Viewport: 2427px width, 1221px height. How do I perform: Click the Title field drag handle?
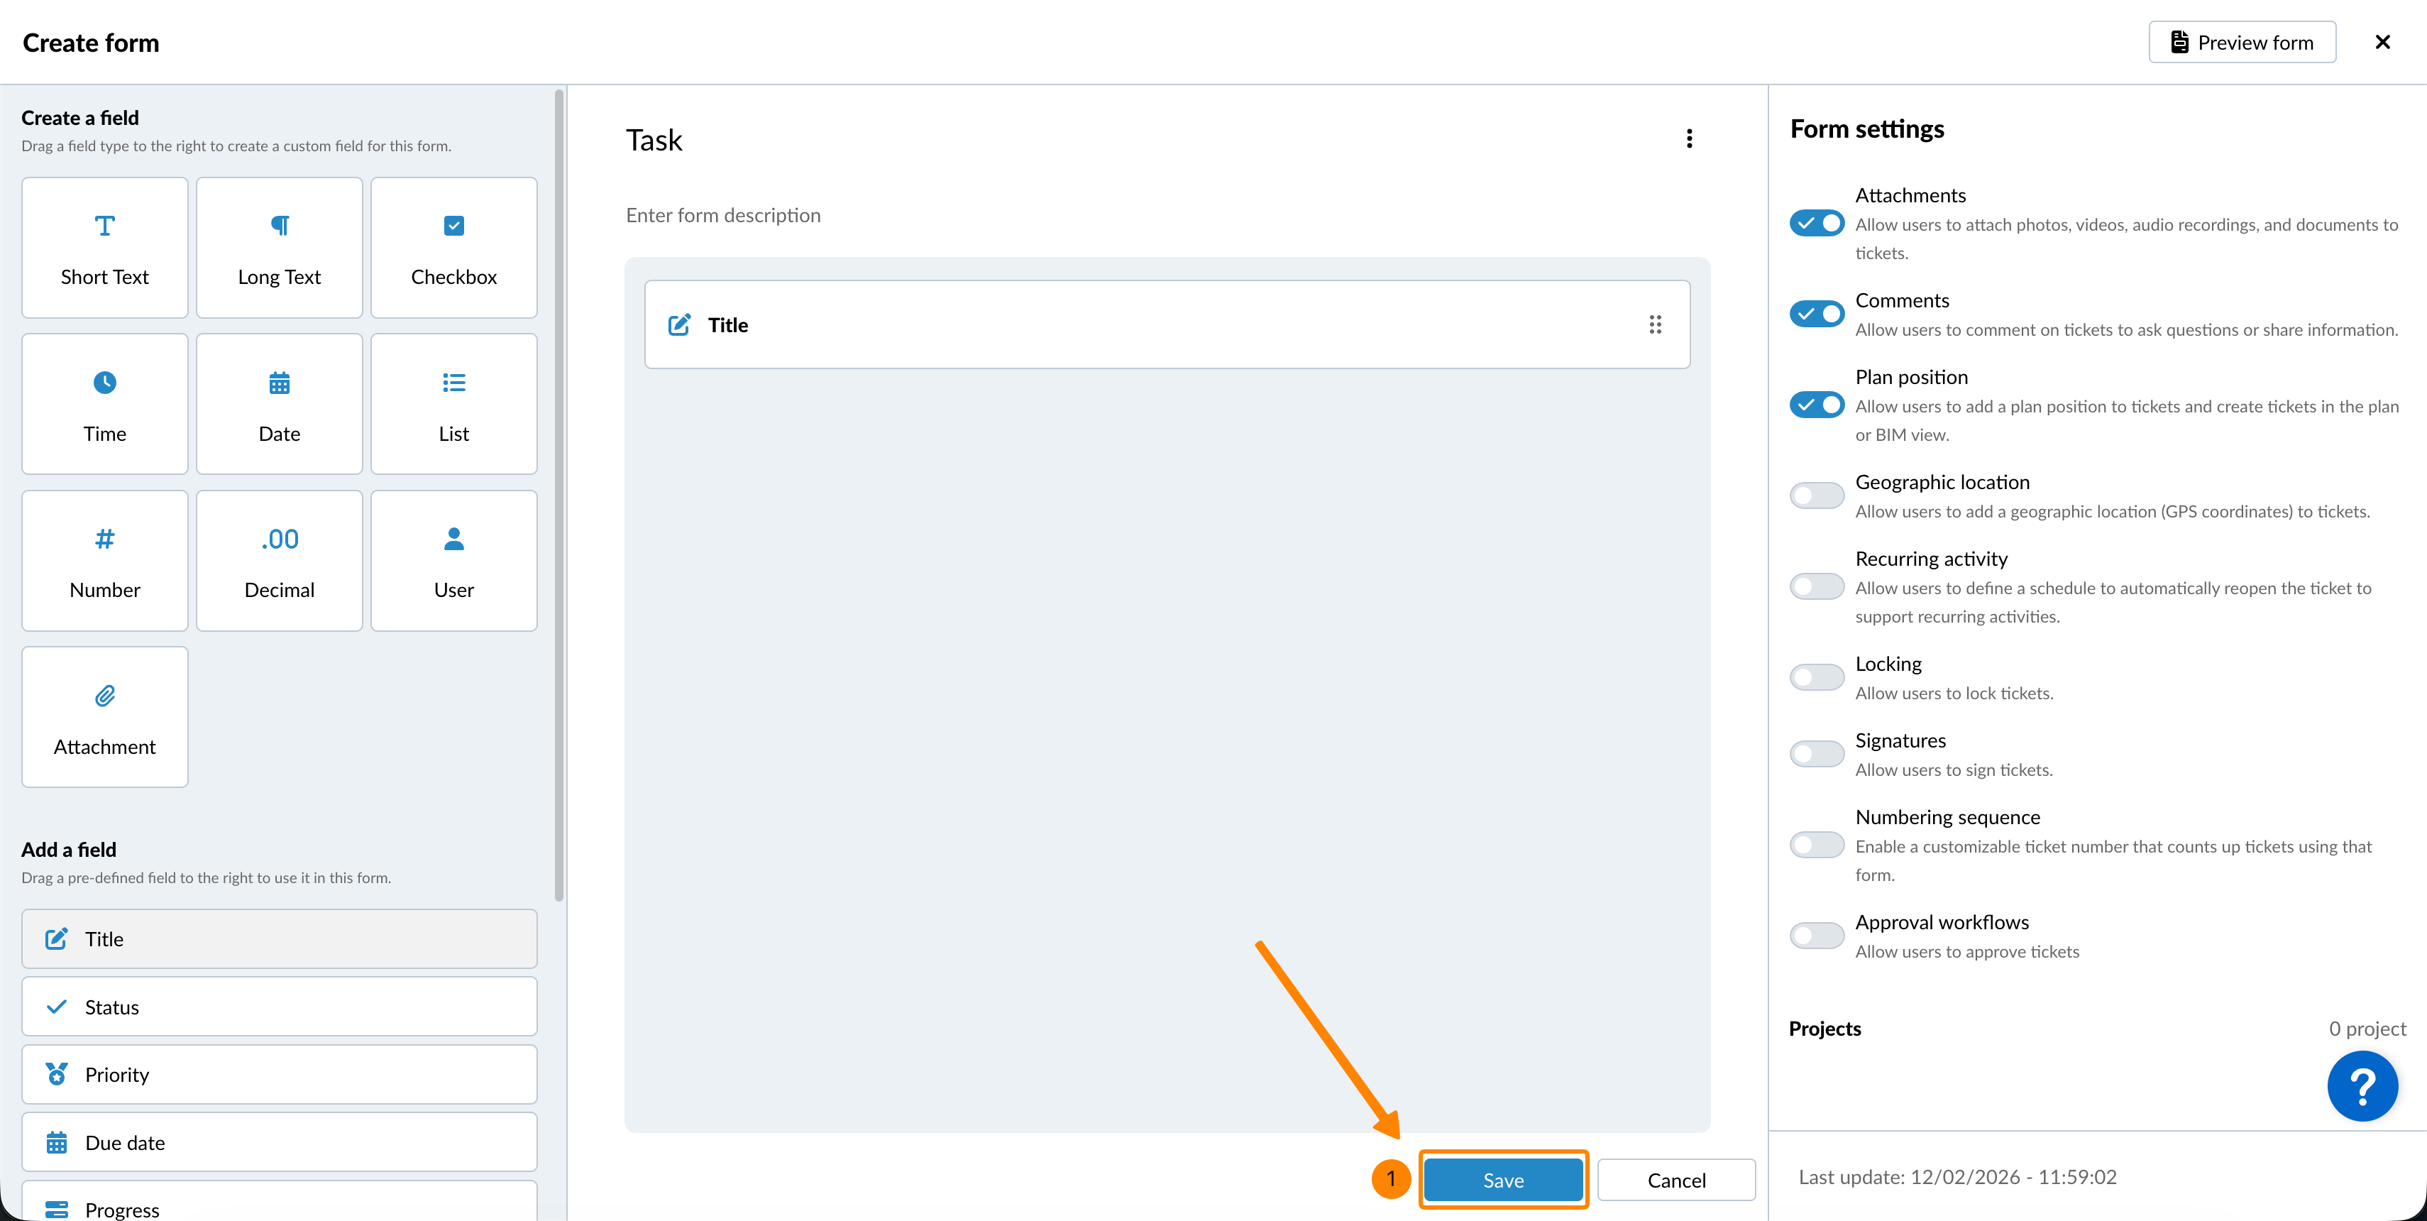1654,325
